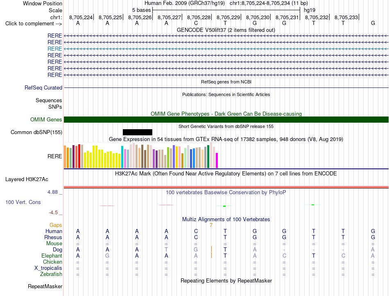389x296 pixels.
Task: Click the Dog species label
Action: pos(57,250)
